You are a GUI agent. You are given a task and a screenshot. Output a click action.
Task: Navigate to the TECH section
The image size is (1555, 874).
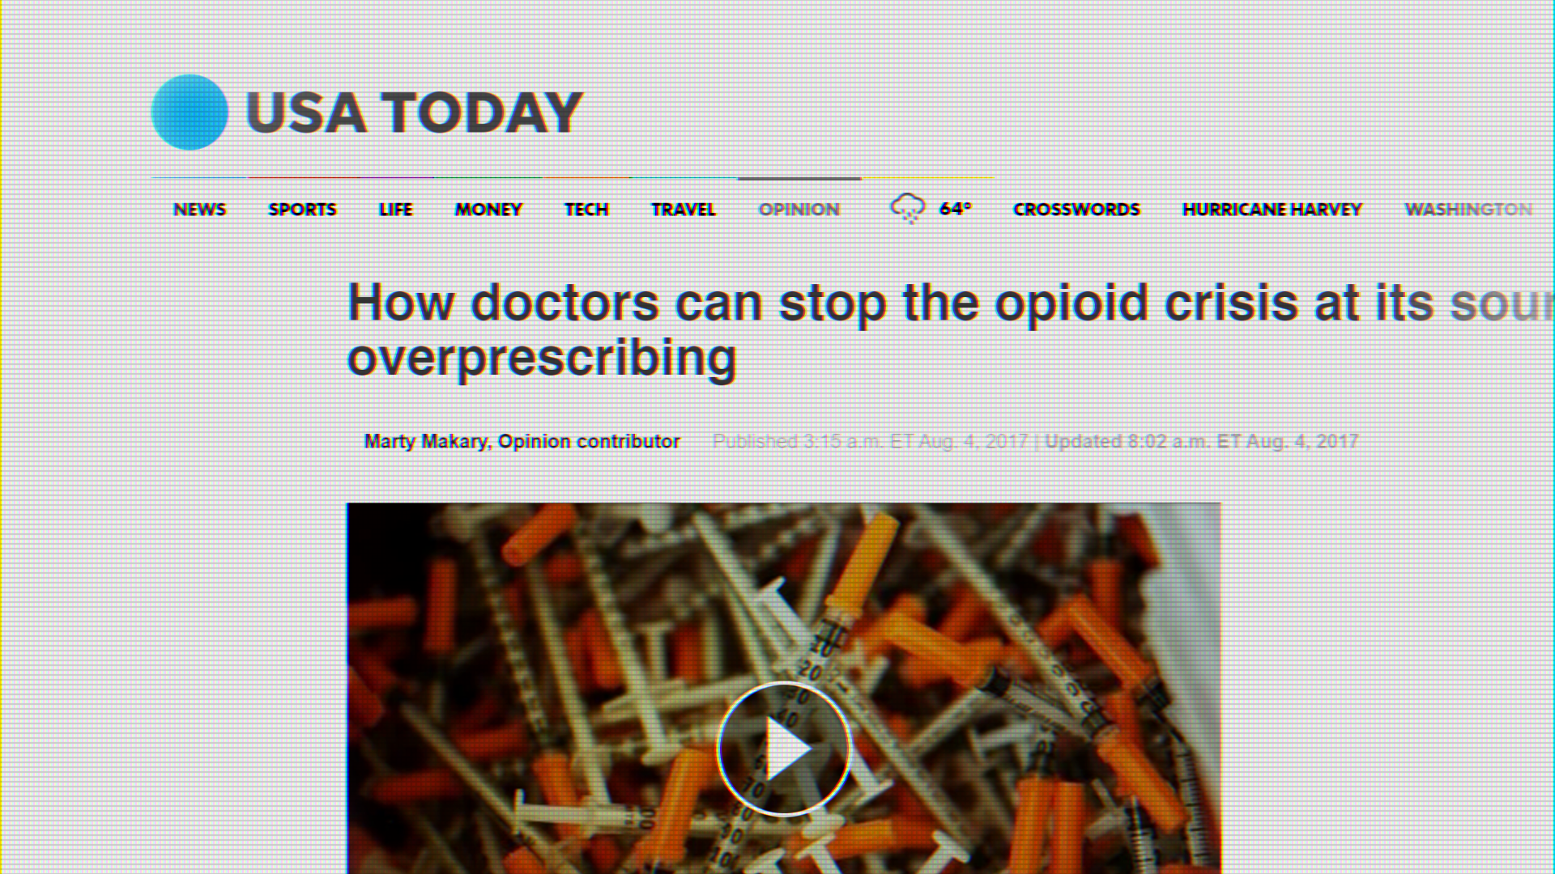click(x=586, y=210)
